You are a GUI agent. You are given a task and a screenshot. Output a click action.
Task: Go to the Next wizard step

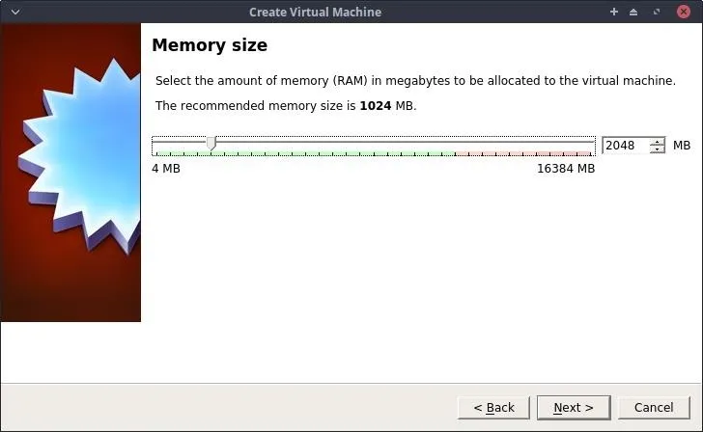tap(574, 407)
